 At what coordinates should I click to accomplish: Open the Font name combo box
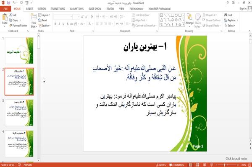pyautogui.click(x=63, y=16)
